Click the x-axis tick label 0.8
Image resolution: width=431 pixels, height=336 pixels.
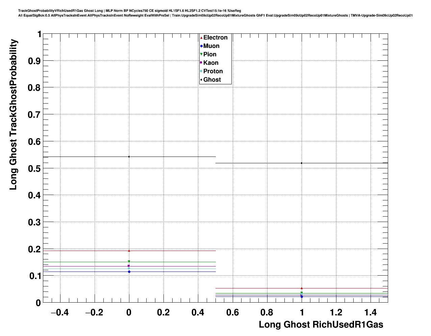pos(267,312)
